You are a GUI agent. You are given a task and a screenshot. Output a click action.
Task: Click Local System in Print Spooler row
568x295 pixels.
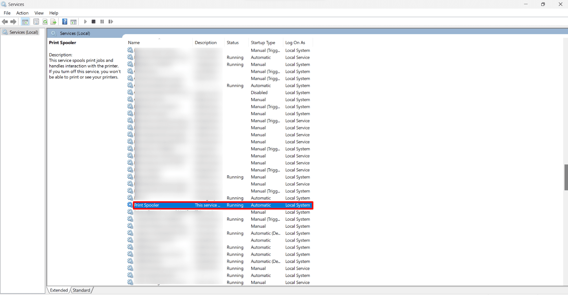298,205
